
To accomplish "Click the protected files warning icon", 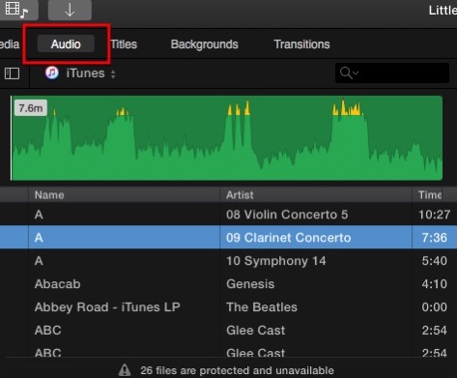I will click(125, 370).
